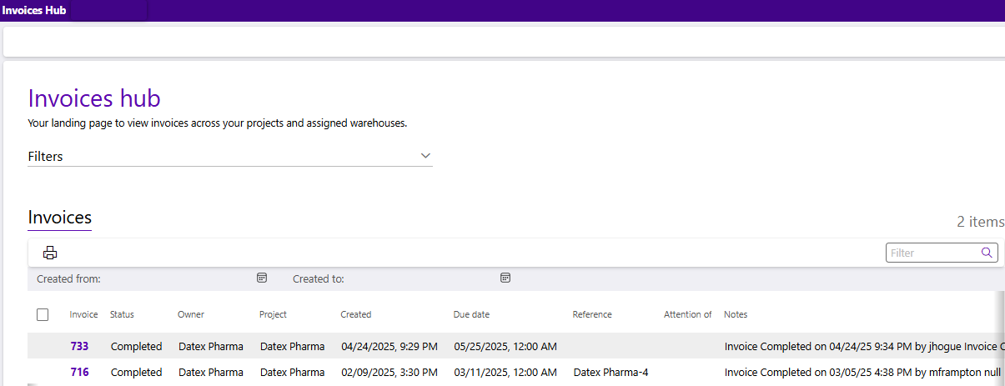Open invoice 716

coord(79,372)
